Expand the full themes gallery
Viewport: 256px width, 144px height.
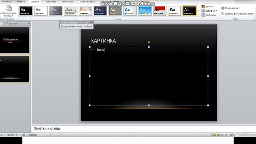coord(199,15)
